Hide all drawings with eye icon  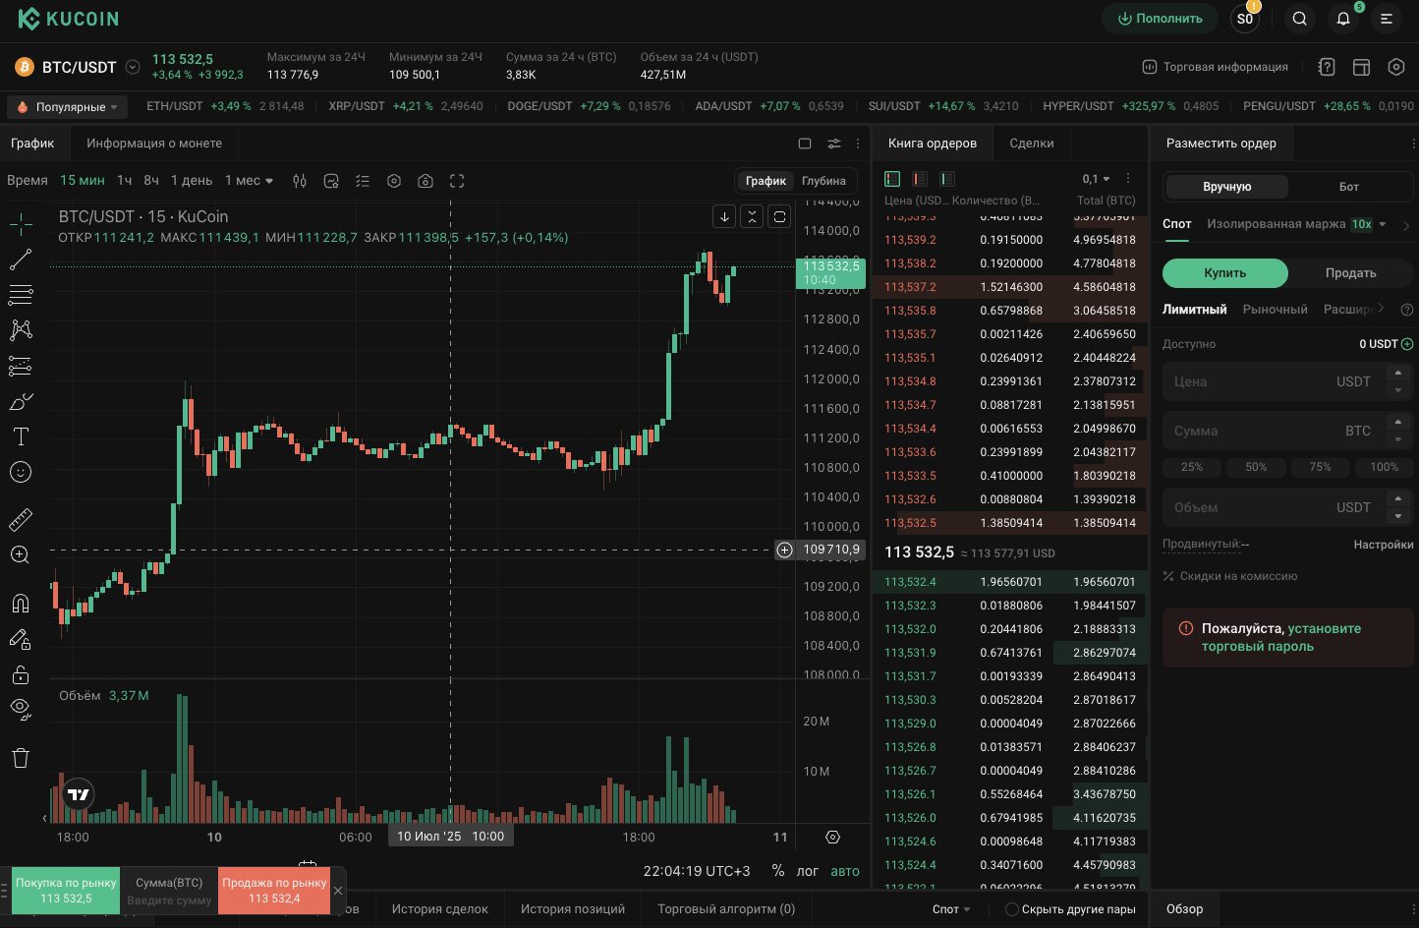pyautogui.click(x=21, y=709)
